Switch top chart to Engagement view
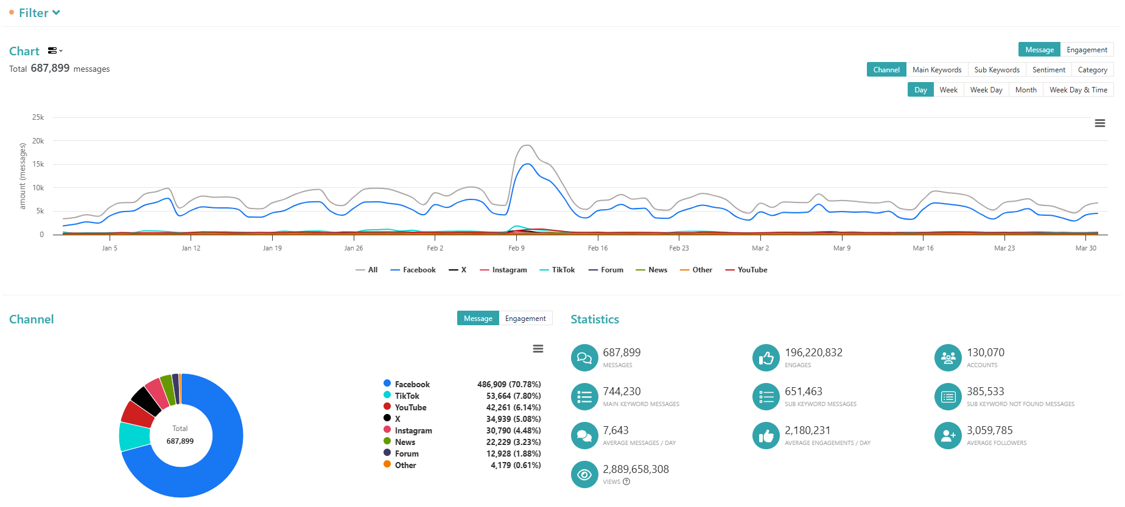Viewport: 1125px width, 507px height. pyautogui.click(x=1087, y=50)
